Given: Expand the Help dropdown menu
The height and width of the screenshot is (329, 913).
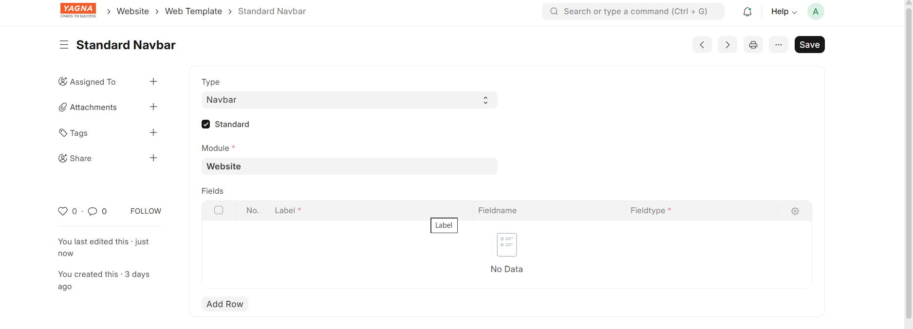Looking at the screenshot, I should (783, 12).
